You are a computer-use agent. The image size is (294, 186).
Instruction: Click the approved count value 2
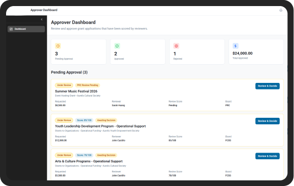pos(116,54)
